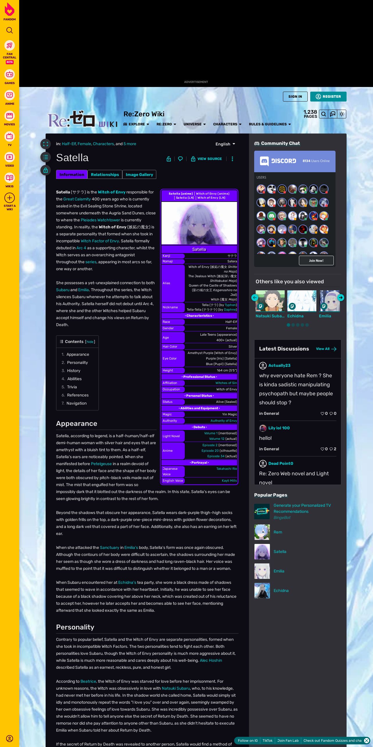Go to next items in Others like you viewed
The width and height of the screenshot is (373, 747).
pyautogui.click(x=341, y=298)
